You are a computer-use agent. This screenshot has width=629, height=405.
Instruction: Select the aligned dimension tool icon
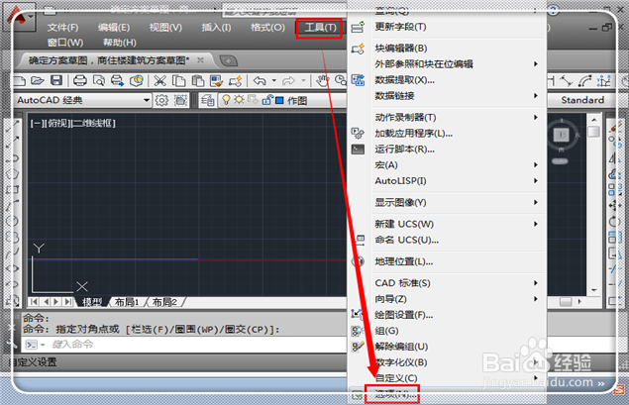point(566,81)
